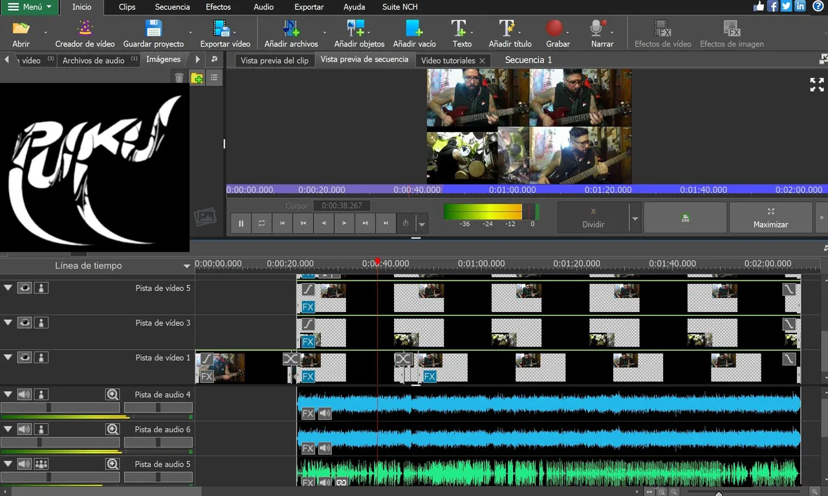
Task: Click the Twitter icon in the top bar
Action: 786,6
